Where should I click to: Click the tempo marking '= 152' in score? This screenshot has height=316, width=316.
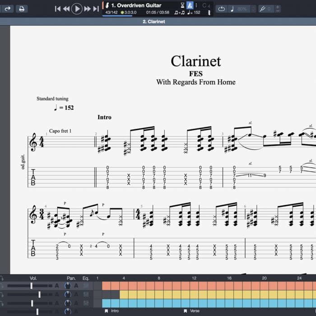pos(64,107)
